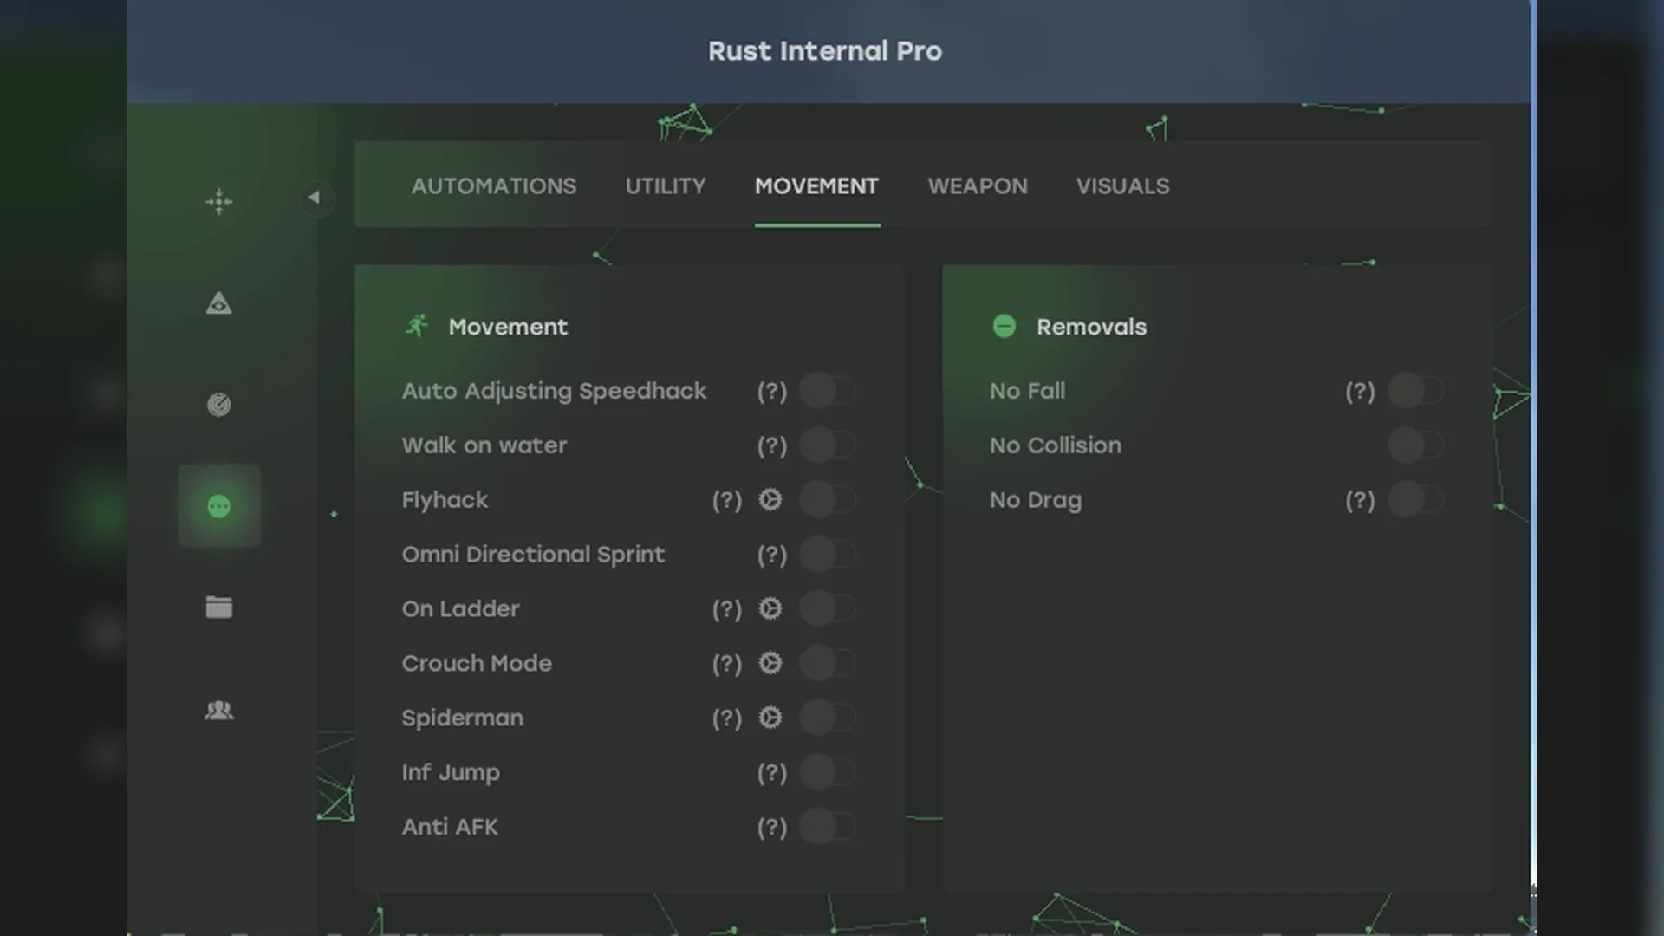The width and height of the screenshot is (1664, 936).
Task: Open the VISUALS tab
Action: (1122, 186)
